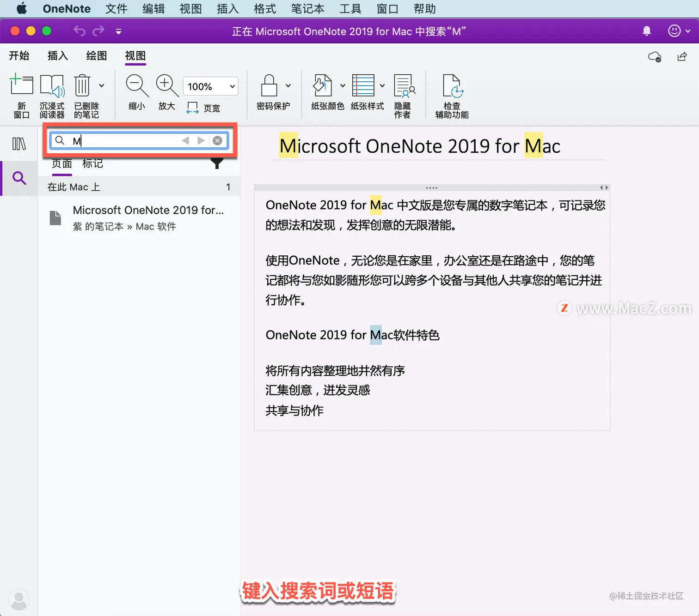Viewport: 699px width, 616px height.
Task: Launch the 沉浸式阅读器 immersive reader
Action: pos(52,96)
